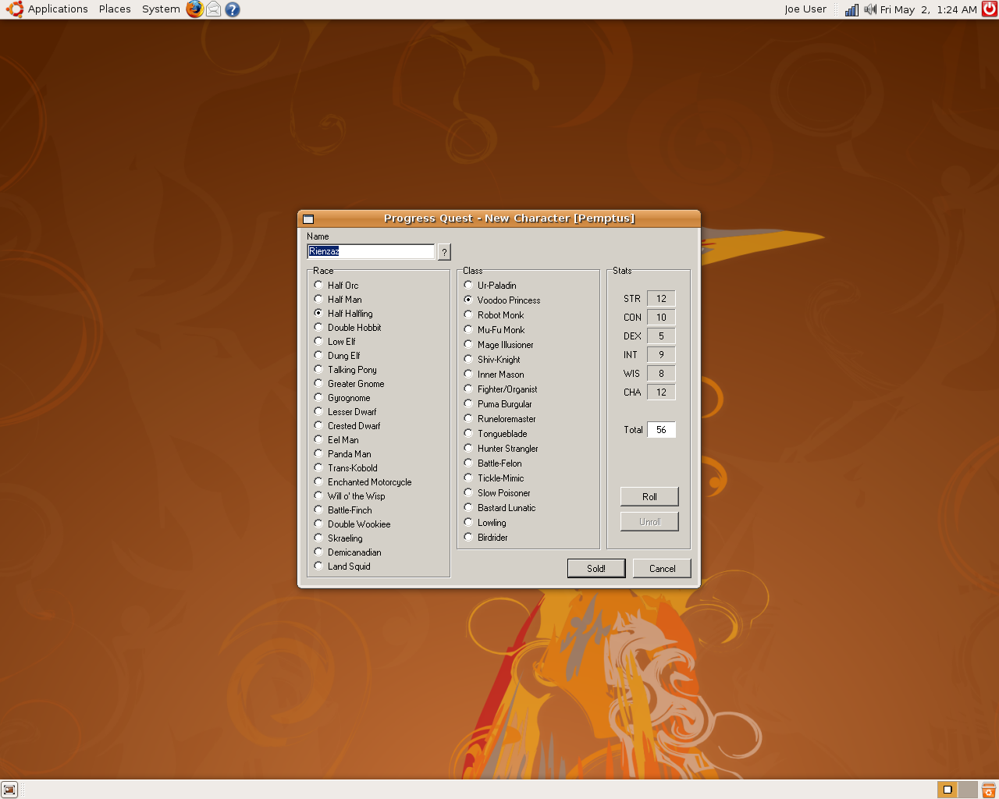Select the Half Orc race
The image size is (999, 799).
[x=318, y=286]
